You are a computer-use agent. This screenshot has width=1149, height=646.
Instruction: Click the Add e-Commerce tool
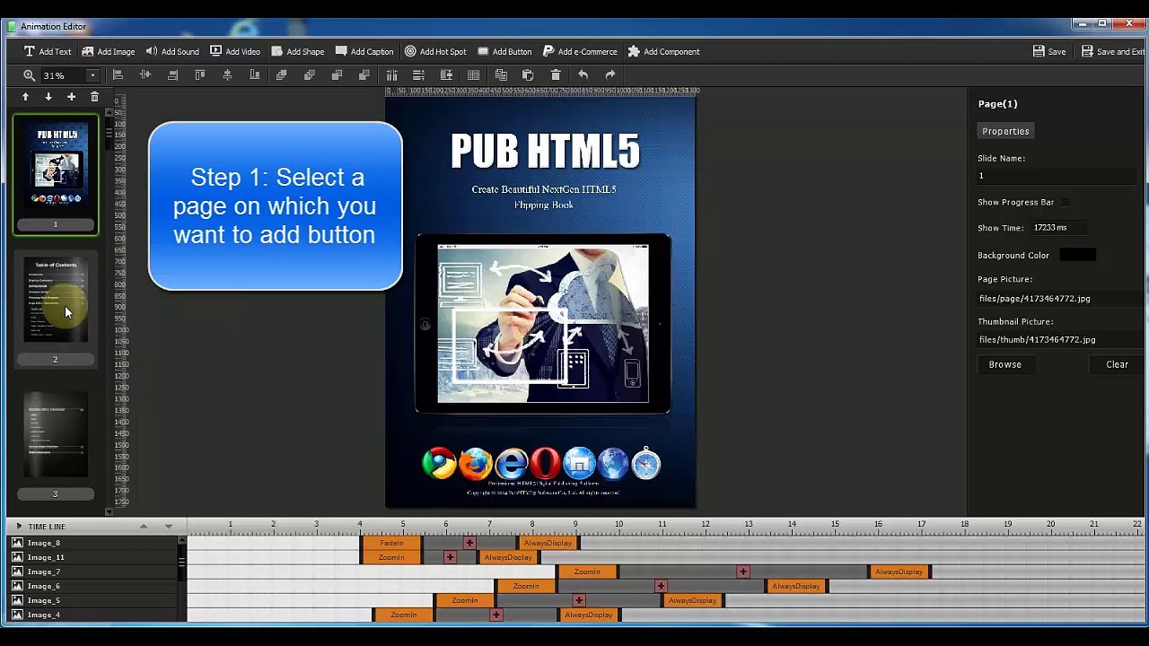coord(580,51)
